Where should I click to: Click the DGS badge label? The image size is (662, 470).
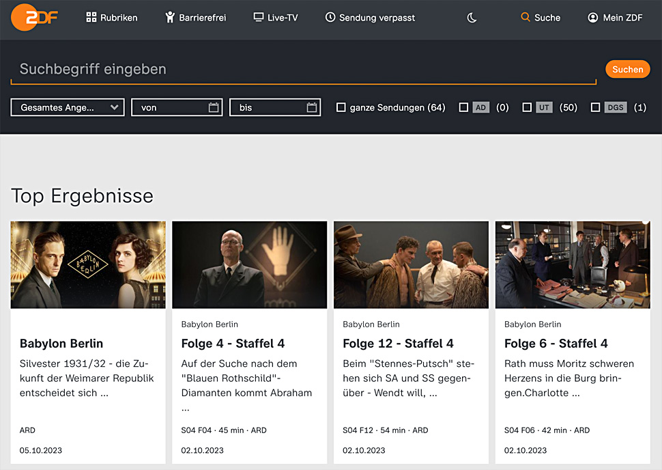[616, 107]
